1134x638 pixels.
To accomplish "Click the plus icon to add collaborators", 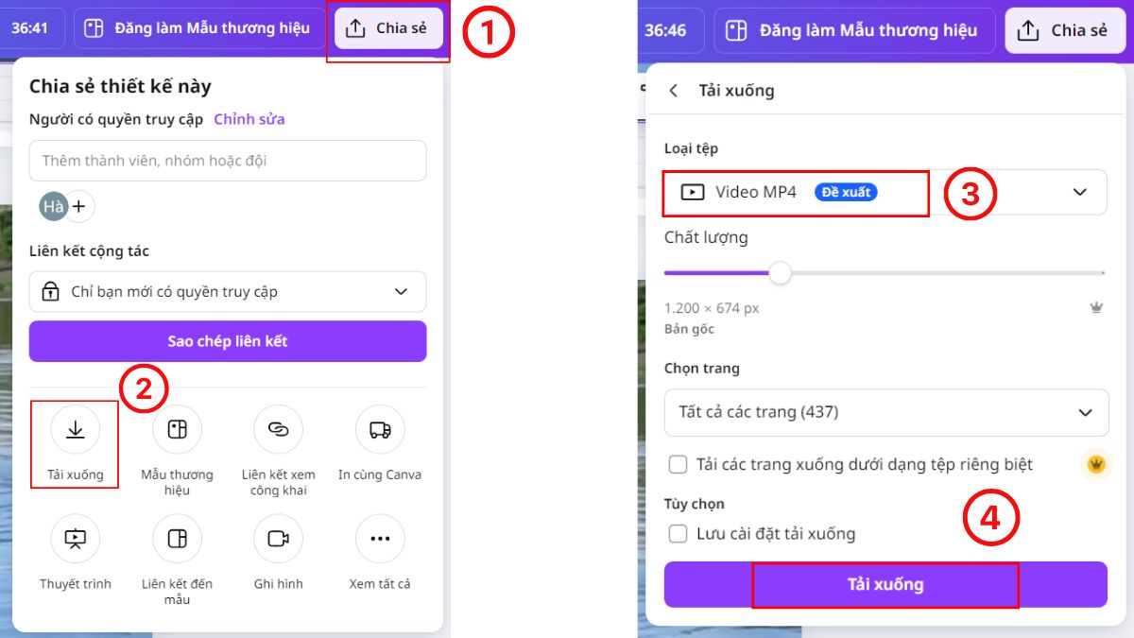I will pos(80,206).
